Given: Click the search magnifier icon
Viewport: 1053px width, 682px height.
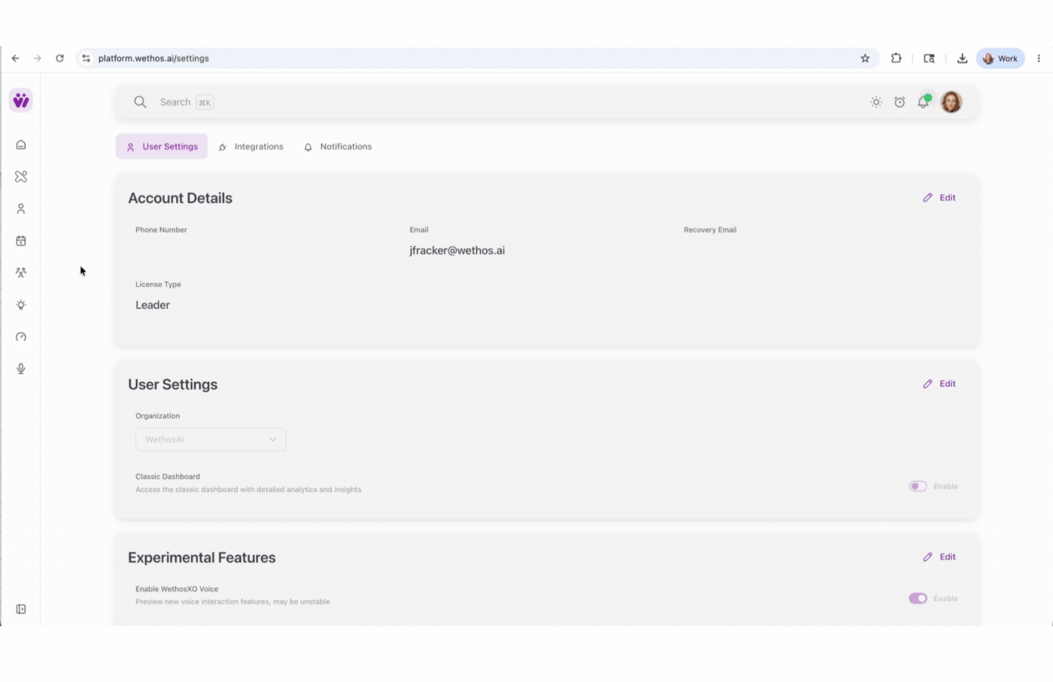Looking at the screenshot, I should point(140,102).
